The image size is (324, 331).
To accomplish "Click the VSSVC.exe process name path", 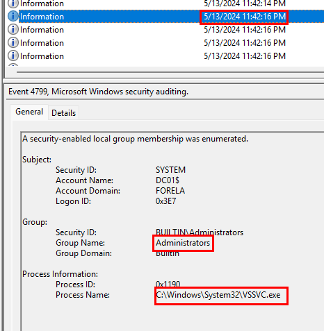I will point(218,295).
